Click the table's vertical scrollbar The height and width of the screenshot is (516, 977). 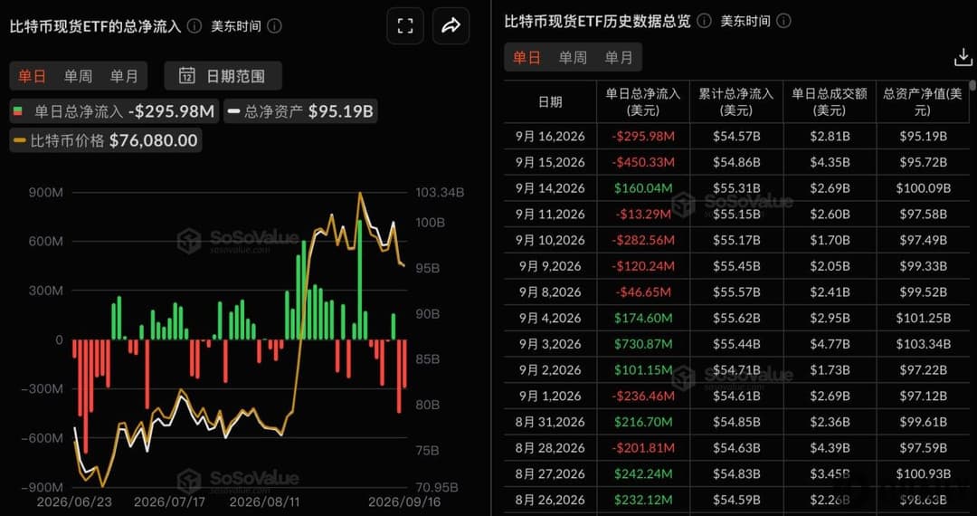973,84
